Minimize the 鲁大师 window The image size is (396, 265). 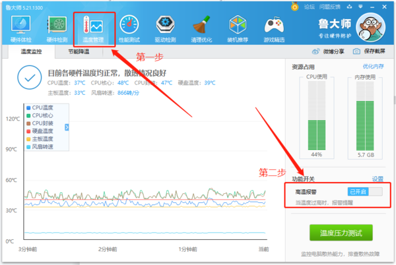[372, 7]
